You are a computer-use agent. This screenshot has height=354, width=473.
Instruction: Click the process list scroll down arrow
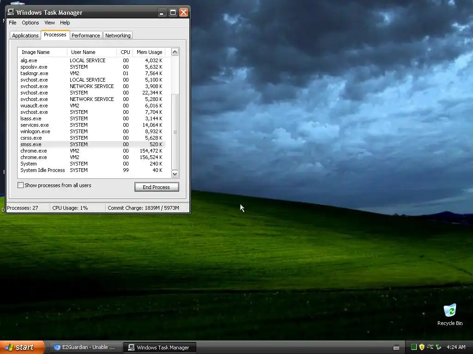[x=175, y=174]
